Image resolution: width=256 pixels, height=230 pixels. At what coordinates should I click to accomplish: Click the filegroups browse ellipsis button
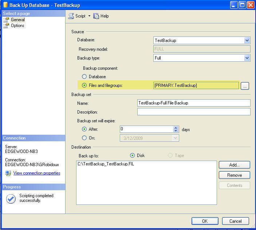click(245, 86)
